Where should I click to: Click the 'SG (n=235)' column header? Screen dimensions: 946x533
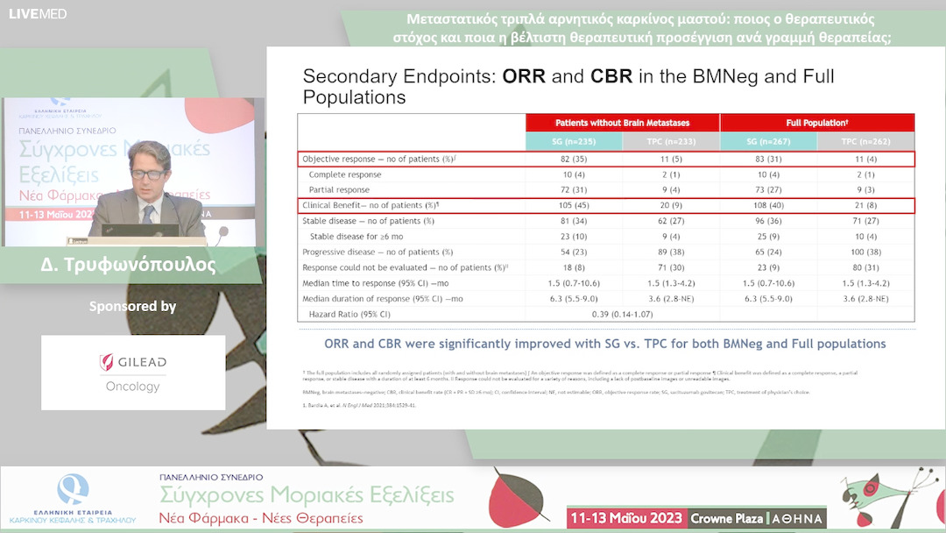574,141
